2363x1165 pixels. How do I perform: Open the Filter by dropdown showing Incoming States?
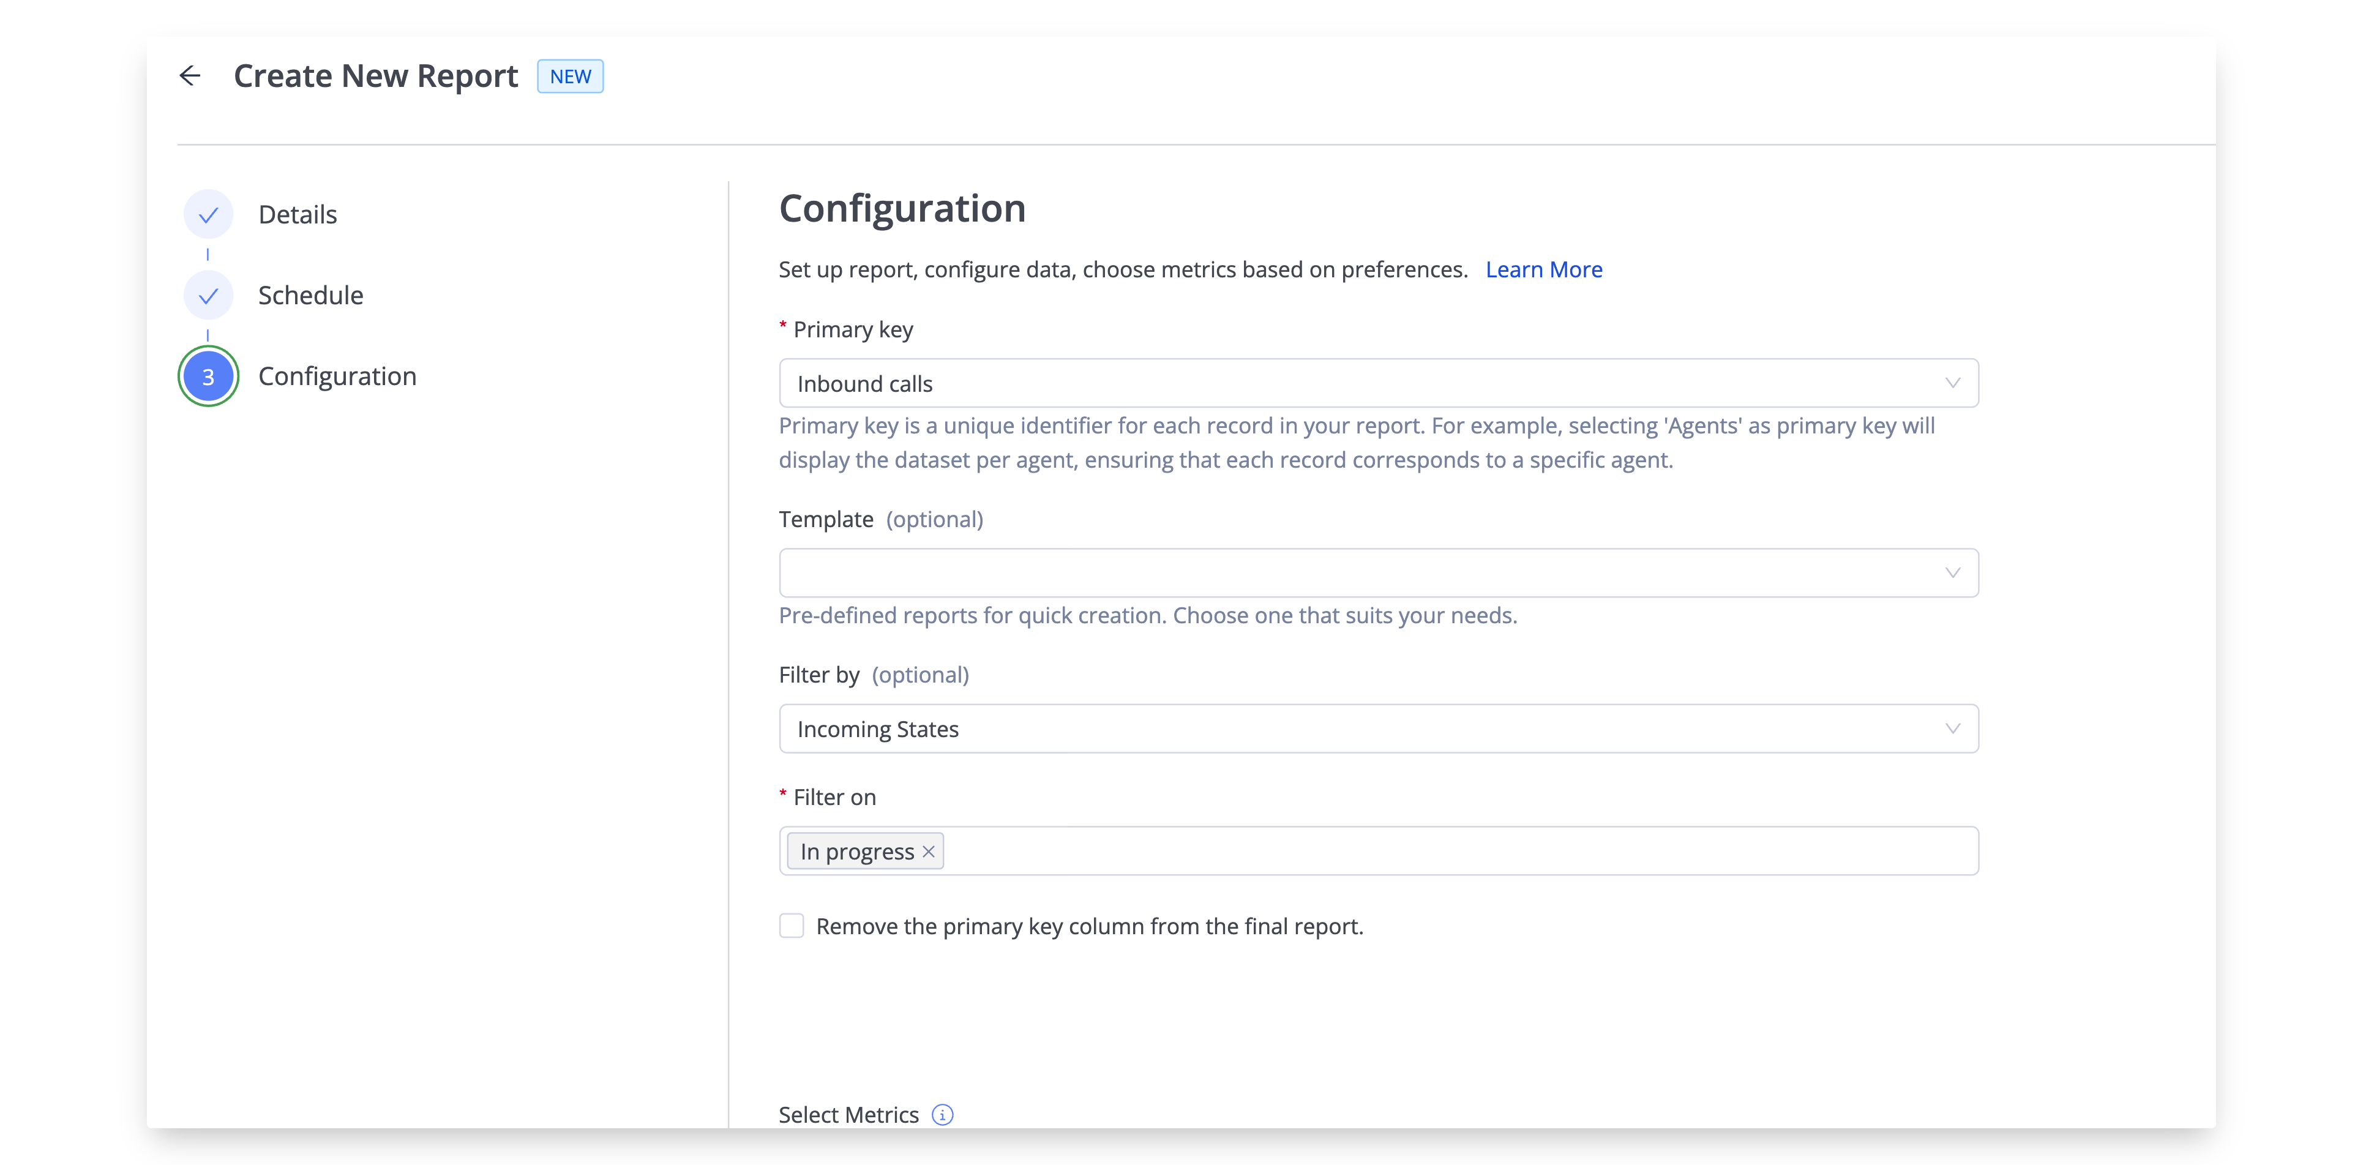click(1379, 729)
